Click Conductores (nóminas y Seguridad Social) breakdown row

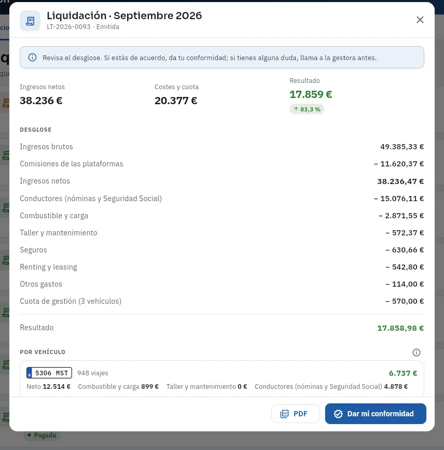[x=221, y=199]
